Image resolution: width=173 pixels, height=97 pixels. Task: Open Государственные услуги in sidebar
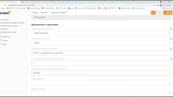click(x=9, y=26)
